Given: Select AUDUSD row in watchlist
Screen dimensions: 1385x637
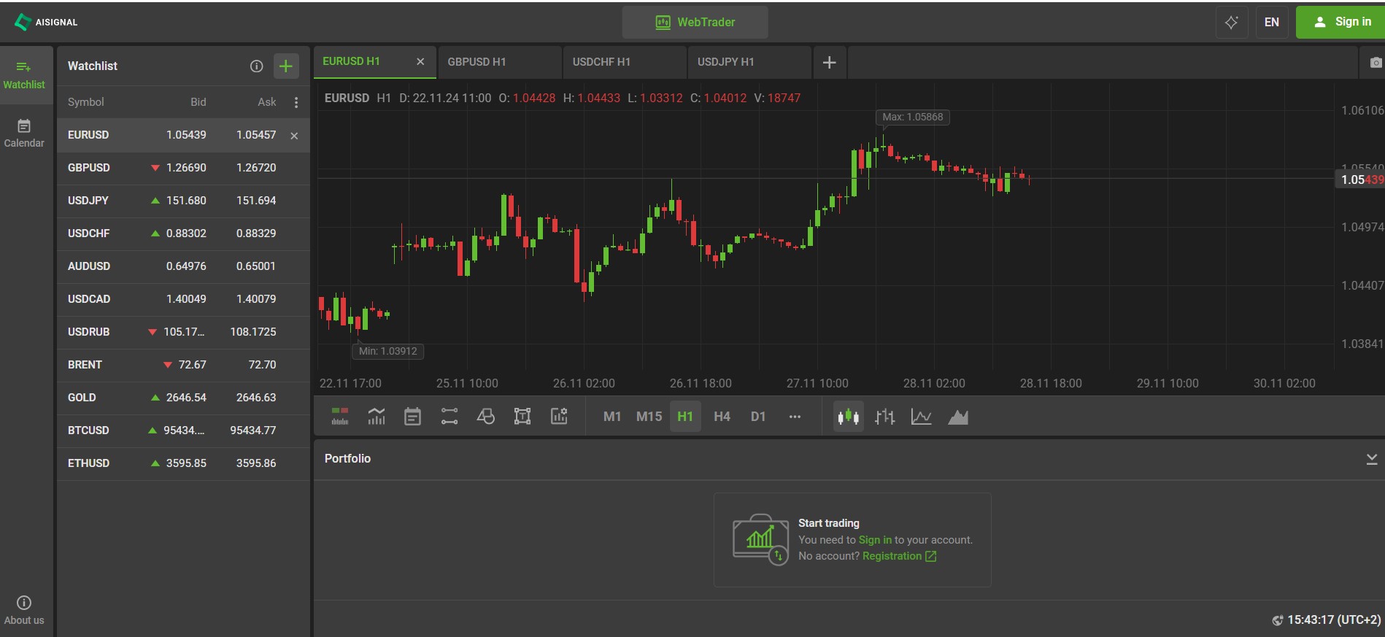Looking at the screenshot, I should tap(184, 266).
